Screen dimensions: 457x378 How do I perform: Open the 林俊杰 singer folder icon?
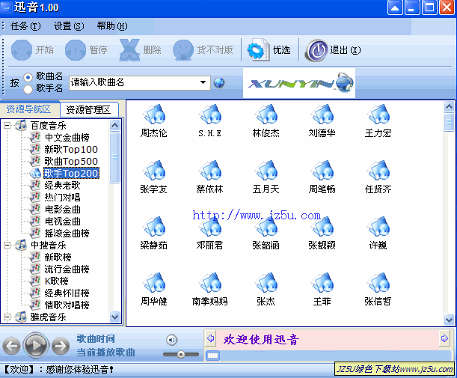(266, 115)
